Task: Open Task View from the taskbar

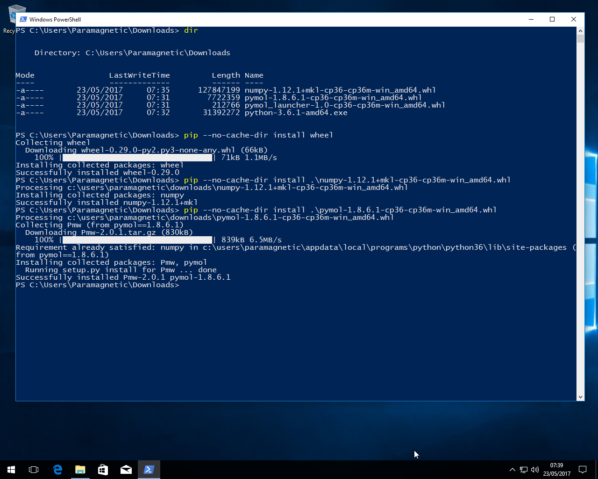Action: [x=34, y=470]
